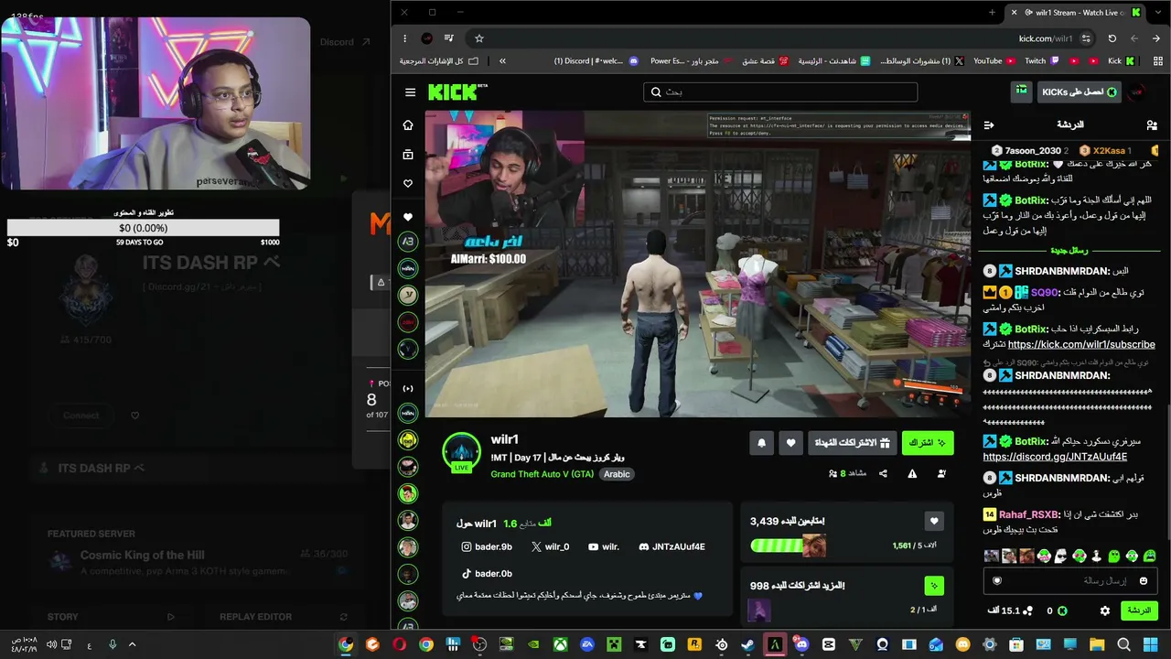Go to the Kick home page logo
Screen dimensions: 1171x659
(457, 92)
